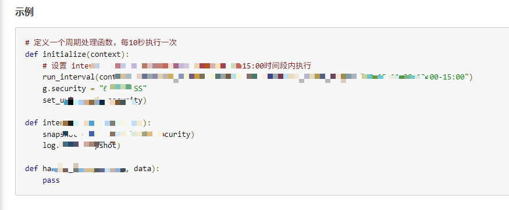Click the pass keyword
509x210 pixels.
click(x=51, y=180)
